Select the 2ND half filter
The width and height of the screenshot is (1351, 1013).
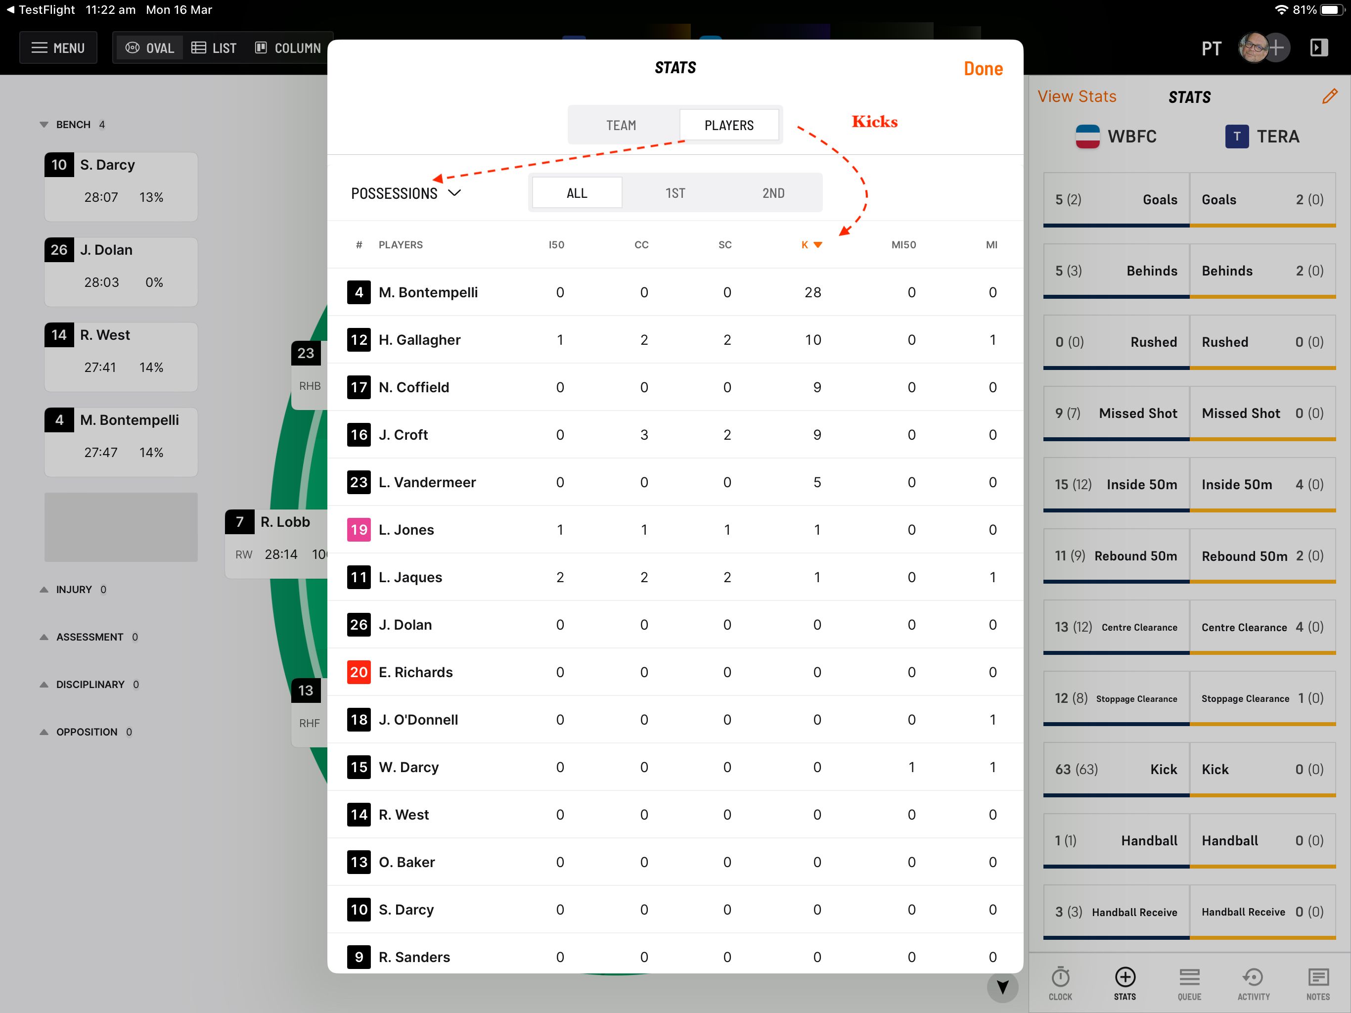(x=772, y=193)
